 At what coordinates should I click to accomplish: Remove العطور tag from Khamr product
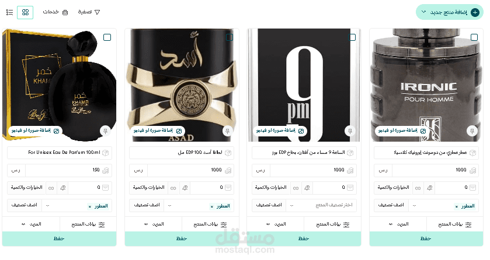[x=90, y=206]
